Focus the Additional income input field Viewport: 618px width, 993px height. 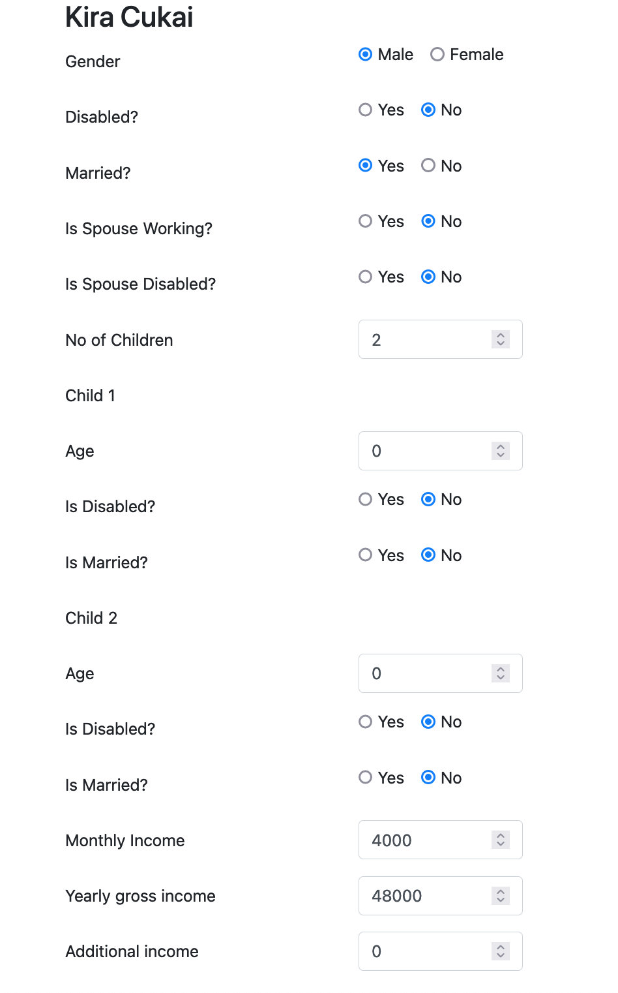point(424,951)
